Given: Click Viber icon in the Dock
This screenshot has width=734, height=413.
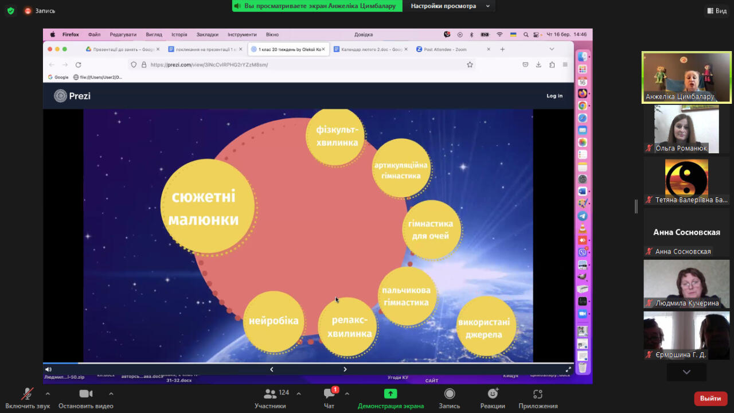Looking at the screenshot, I should click(583, 252).
